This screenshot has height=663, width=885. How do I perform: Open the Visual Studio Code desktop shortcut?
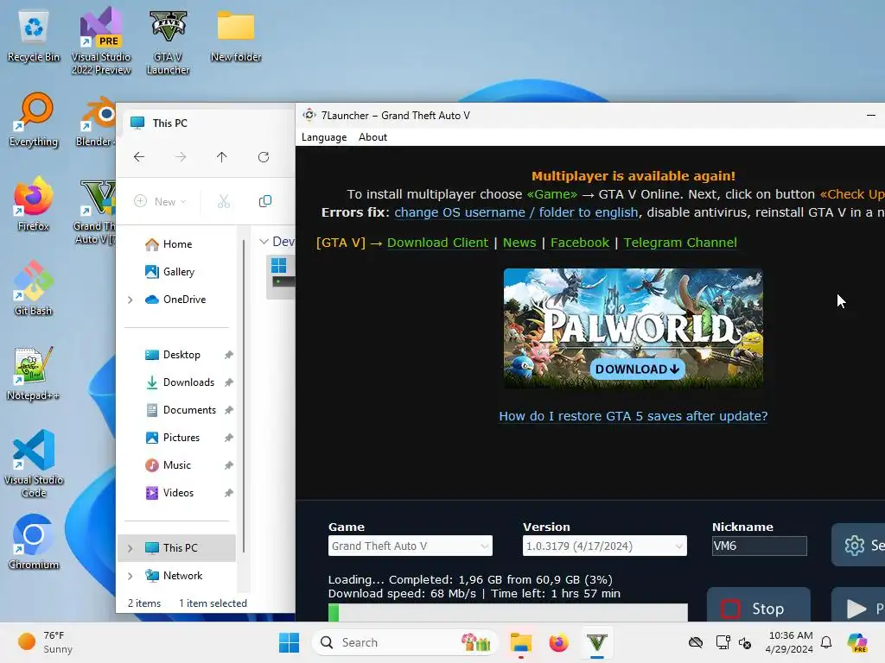(x=34, y=464)
